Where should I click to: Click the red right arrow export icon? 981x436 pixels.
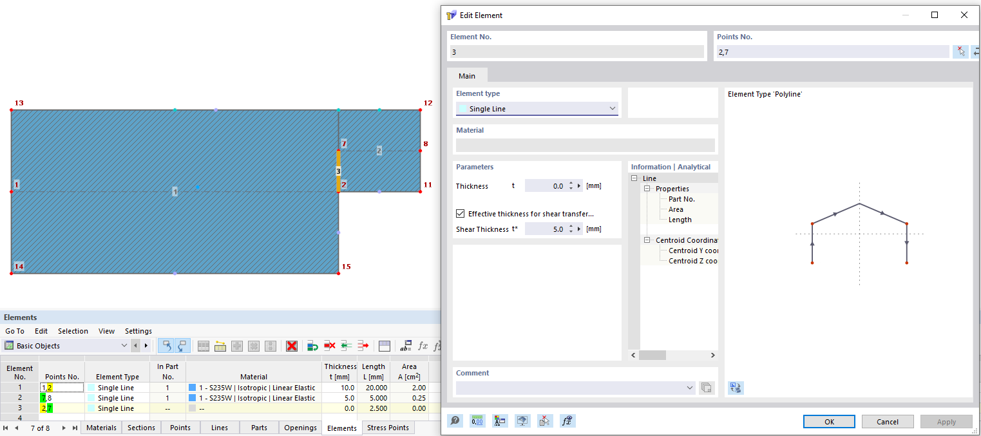[x=363, y=346]
